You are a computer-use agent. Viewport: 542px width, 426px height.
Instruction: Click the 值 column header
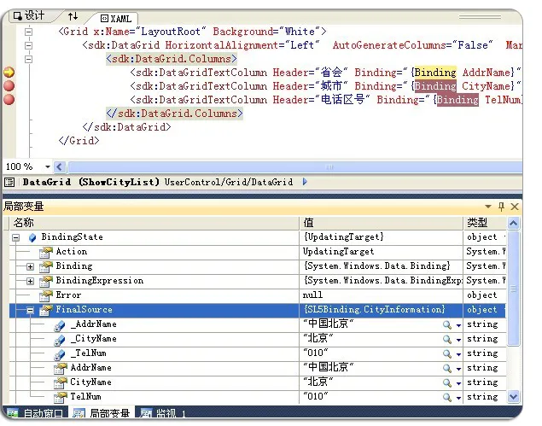click(382, 223)
